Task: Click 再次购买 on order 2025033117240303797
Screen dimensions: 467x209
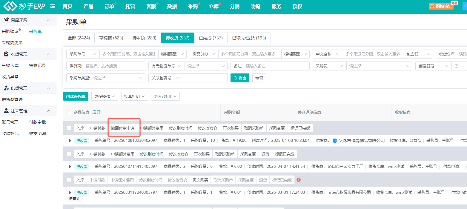Action: [200, 180]
